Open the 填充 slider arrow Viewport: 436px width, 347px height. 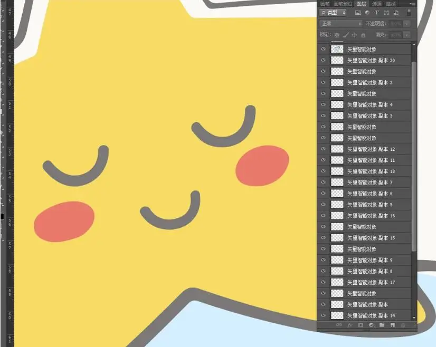click(x=407, y=35)
